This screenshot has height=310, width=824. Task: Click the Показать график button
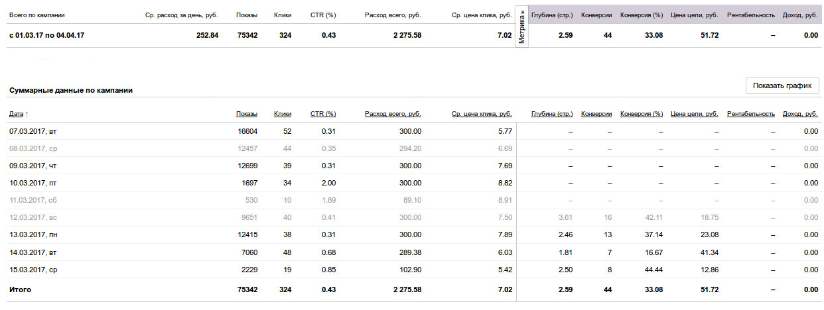pyautogui.click(x=782, y=86)
